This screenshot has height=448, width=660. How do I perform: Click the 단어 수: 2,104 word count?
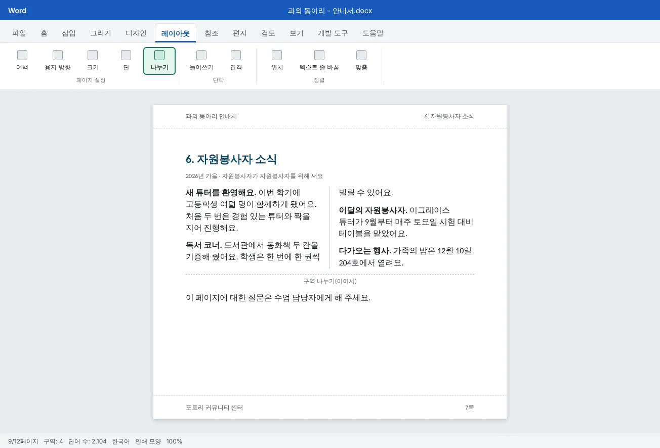[88, 441]
